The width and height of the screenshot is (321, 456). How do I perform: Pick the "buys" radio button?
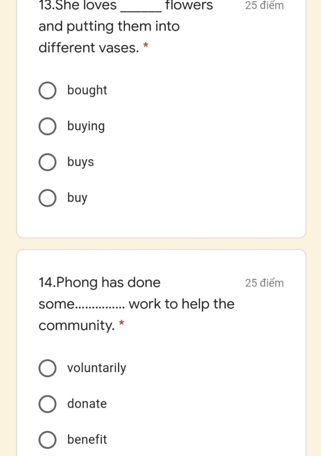point(48,162)
